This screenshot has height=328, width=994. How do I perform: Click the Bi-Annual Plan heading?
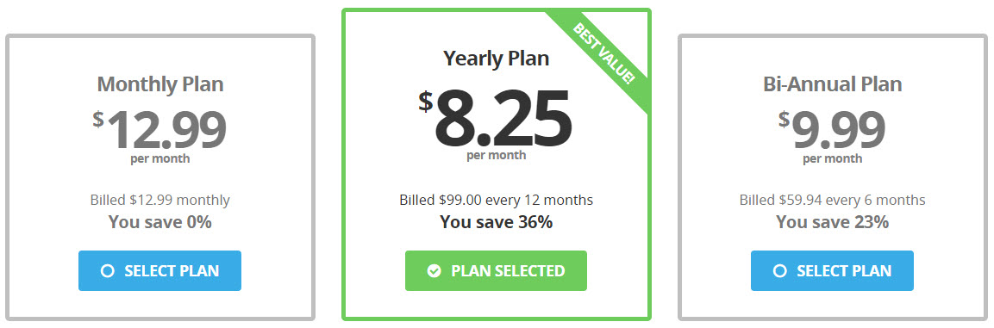coord(832,84)
